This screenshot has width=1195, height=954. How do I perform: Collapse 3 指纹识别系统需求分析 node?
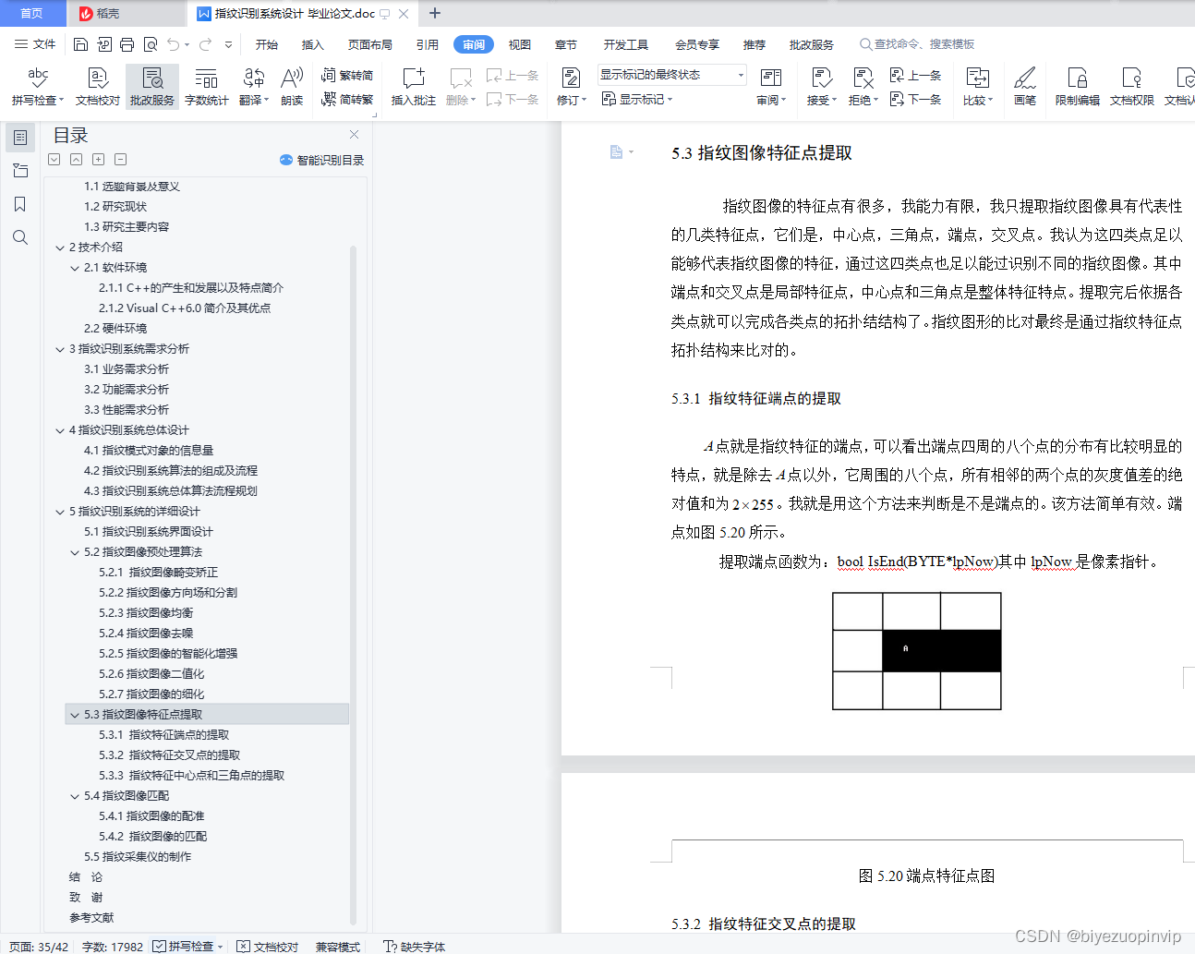tap(60, 349)
